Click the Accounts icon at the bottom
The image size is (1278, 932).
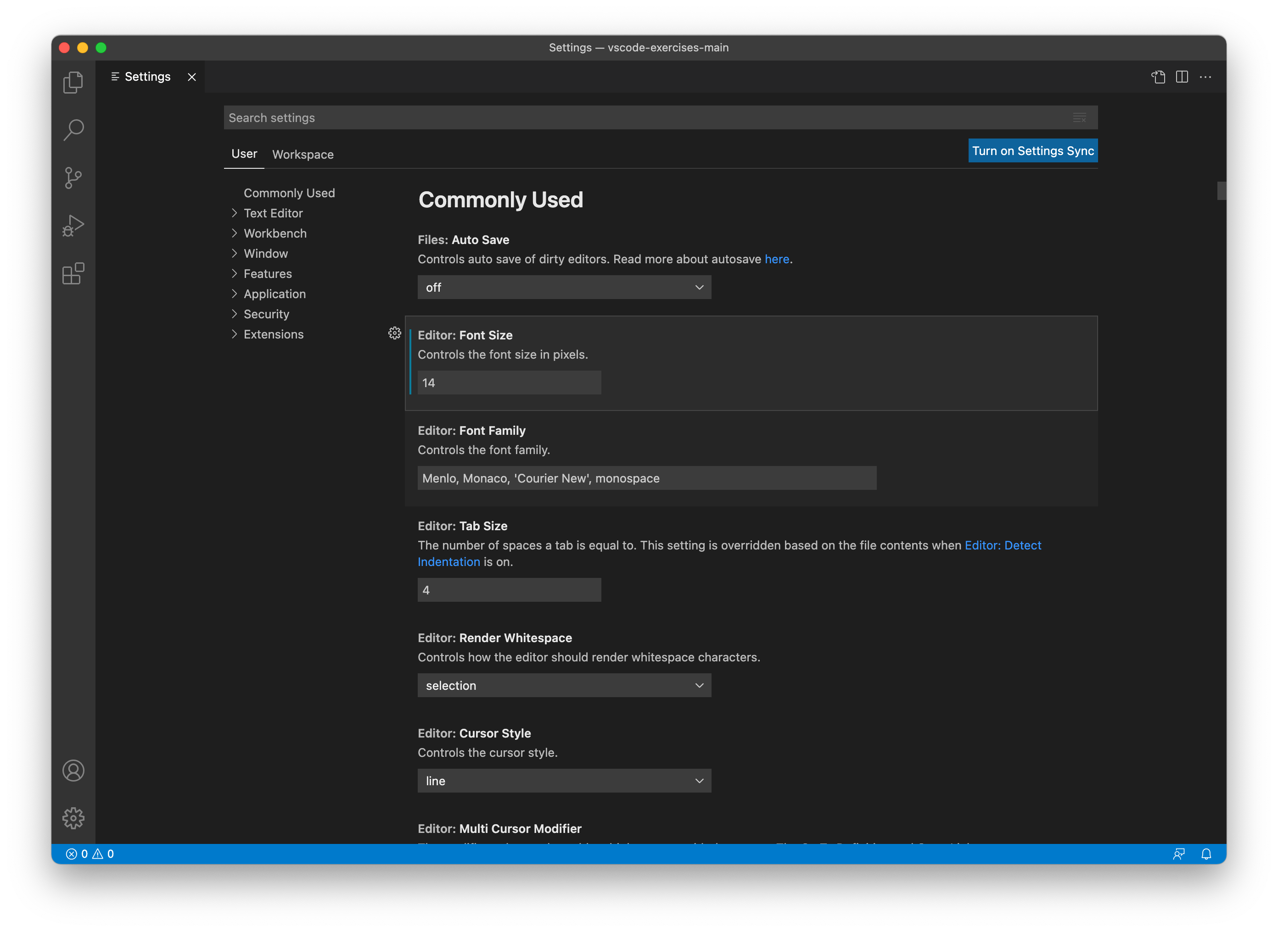(73, 771)
